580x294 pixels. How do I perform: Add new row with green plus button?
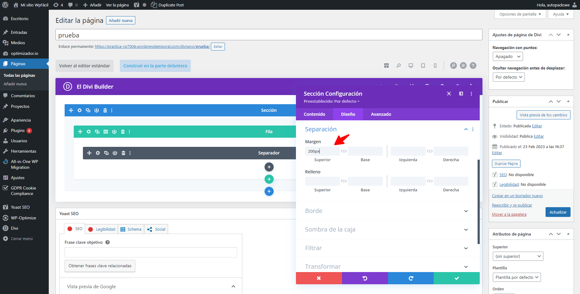click(269, 179)
